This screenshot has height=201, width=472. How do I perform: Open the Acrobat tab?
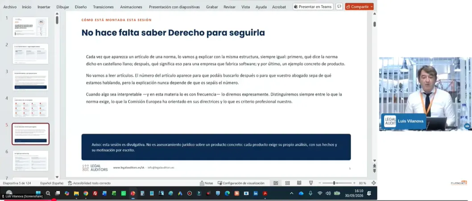[x=279, y=7]
